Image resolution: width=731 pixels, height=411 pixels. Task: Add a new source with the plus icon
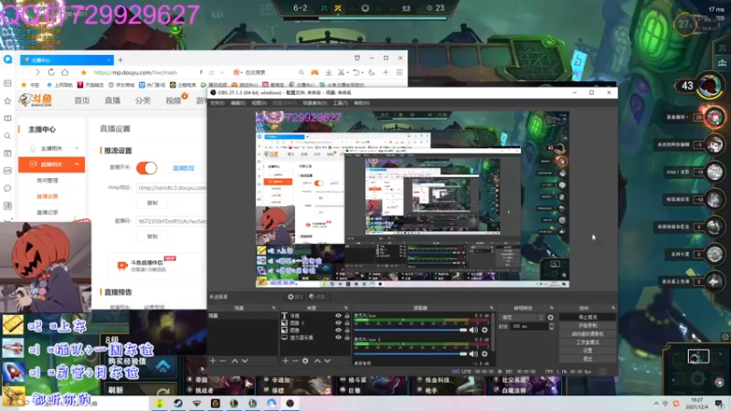click(285, 361)
